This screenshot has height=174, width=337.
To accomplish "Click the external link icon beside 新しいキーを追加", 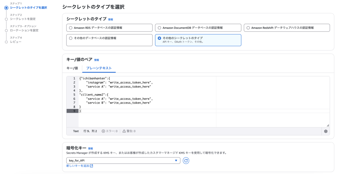I will click(91, 166).
